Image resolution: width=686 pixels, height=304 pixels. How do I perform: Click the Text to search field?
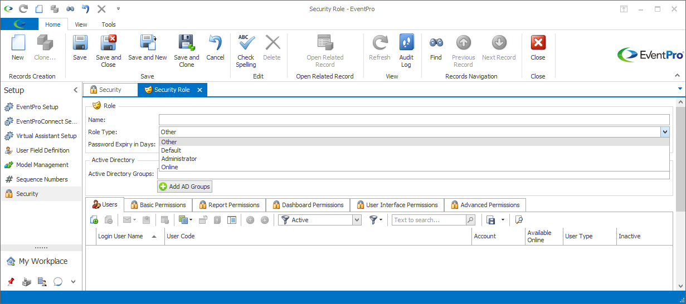(x=429, y=220)
